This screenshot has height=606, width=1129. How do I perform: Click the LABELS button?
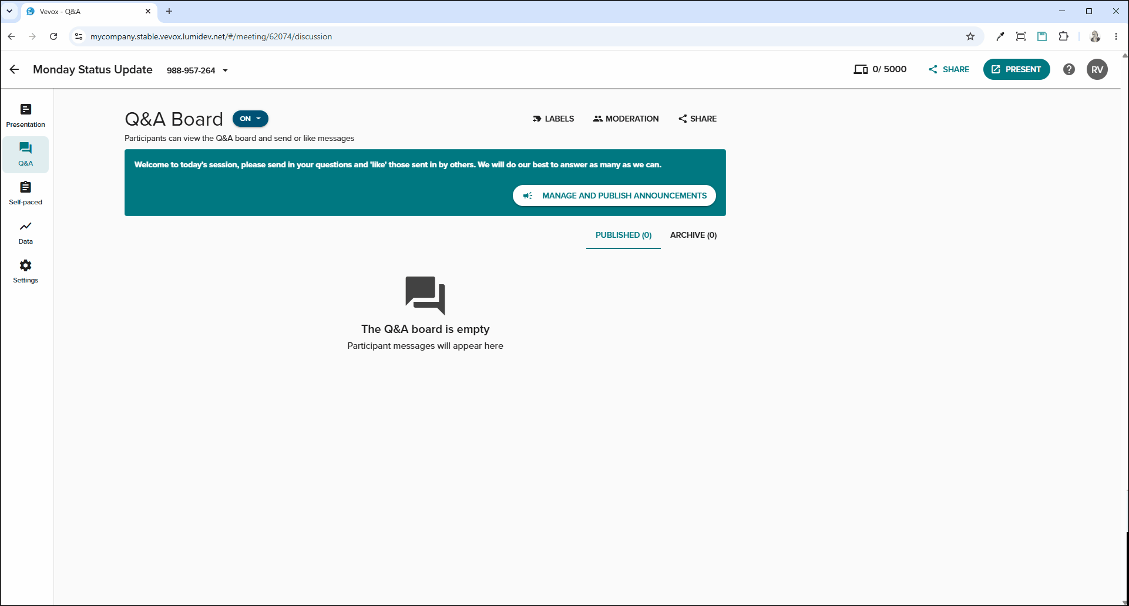[x=553, y=119]
